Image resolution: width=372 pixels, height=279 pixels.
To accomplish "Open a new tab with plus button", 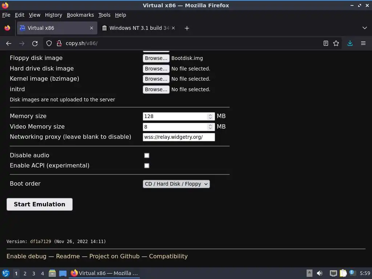I will click(187, 28).
